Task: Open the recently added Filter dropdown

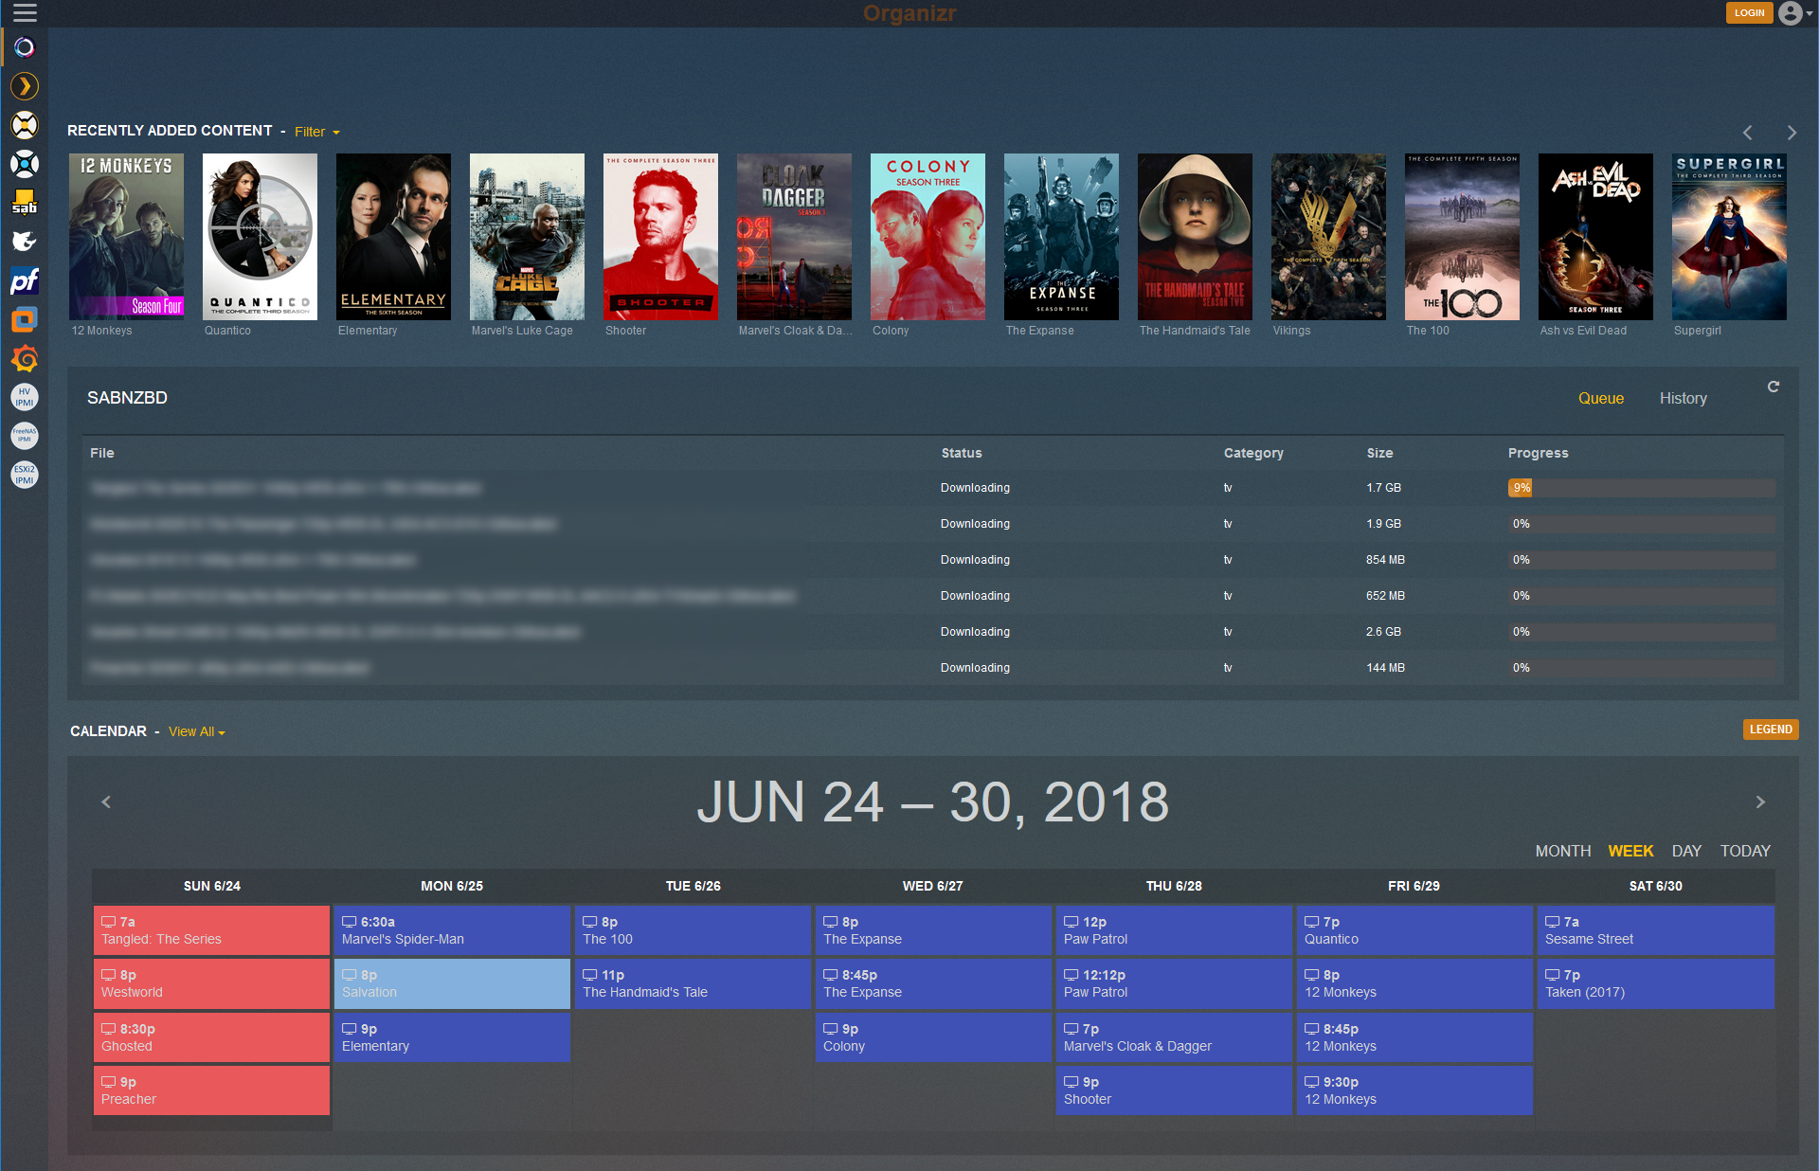Action: [316, 132]
